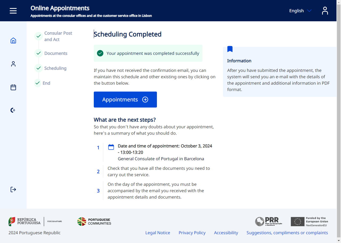The image size is (341, 243).
Task: Open the Privacy Policy link
Action: point(192,233)
